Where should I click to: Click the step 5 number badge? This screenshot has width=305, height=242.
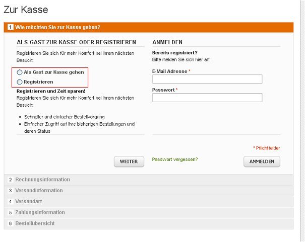[10, 212]
